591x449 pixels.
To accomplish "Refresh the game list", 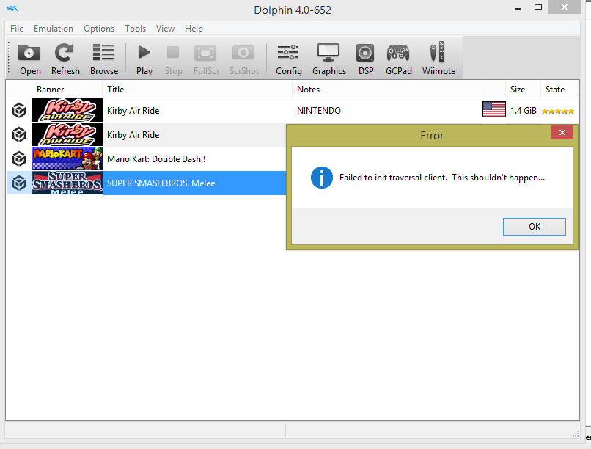I will [x=65, y=59].
